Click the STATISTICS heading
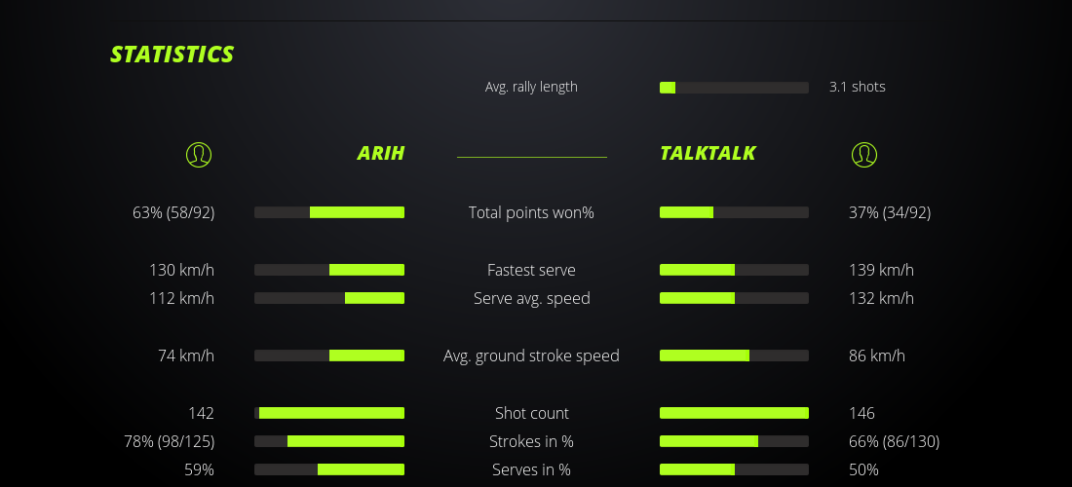Screen dimensions: 1072x487 [x=172, y=55]
